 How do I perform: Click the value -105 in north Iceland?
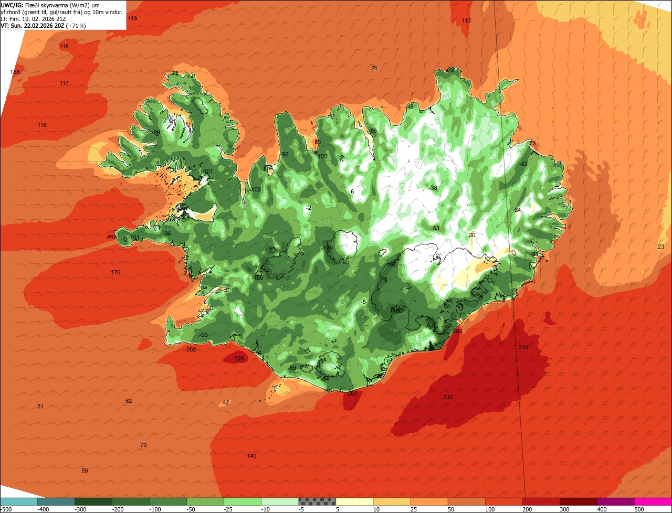click(321, 156)
